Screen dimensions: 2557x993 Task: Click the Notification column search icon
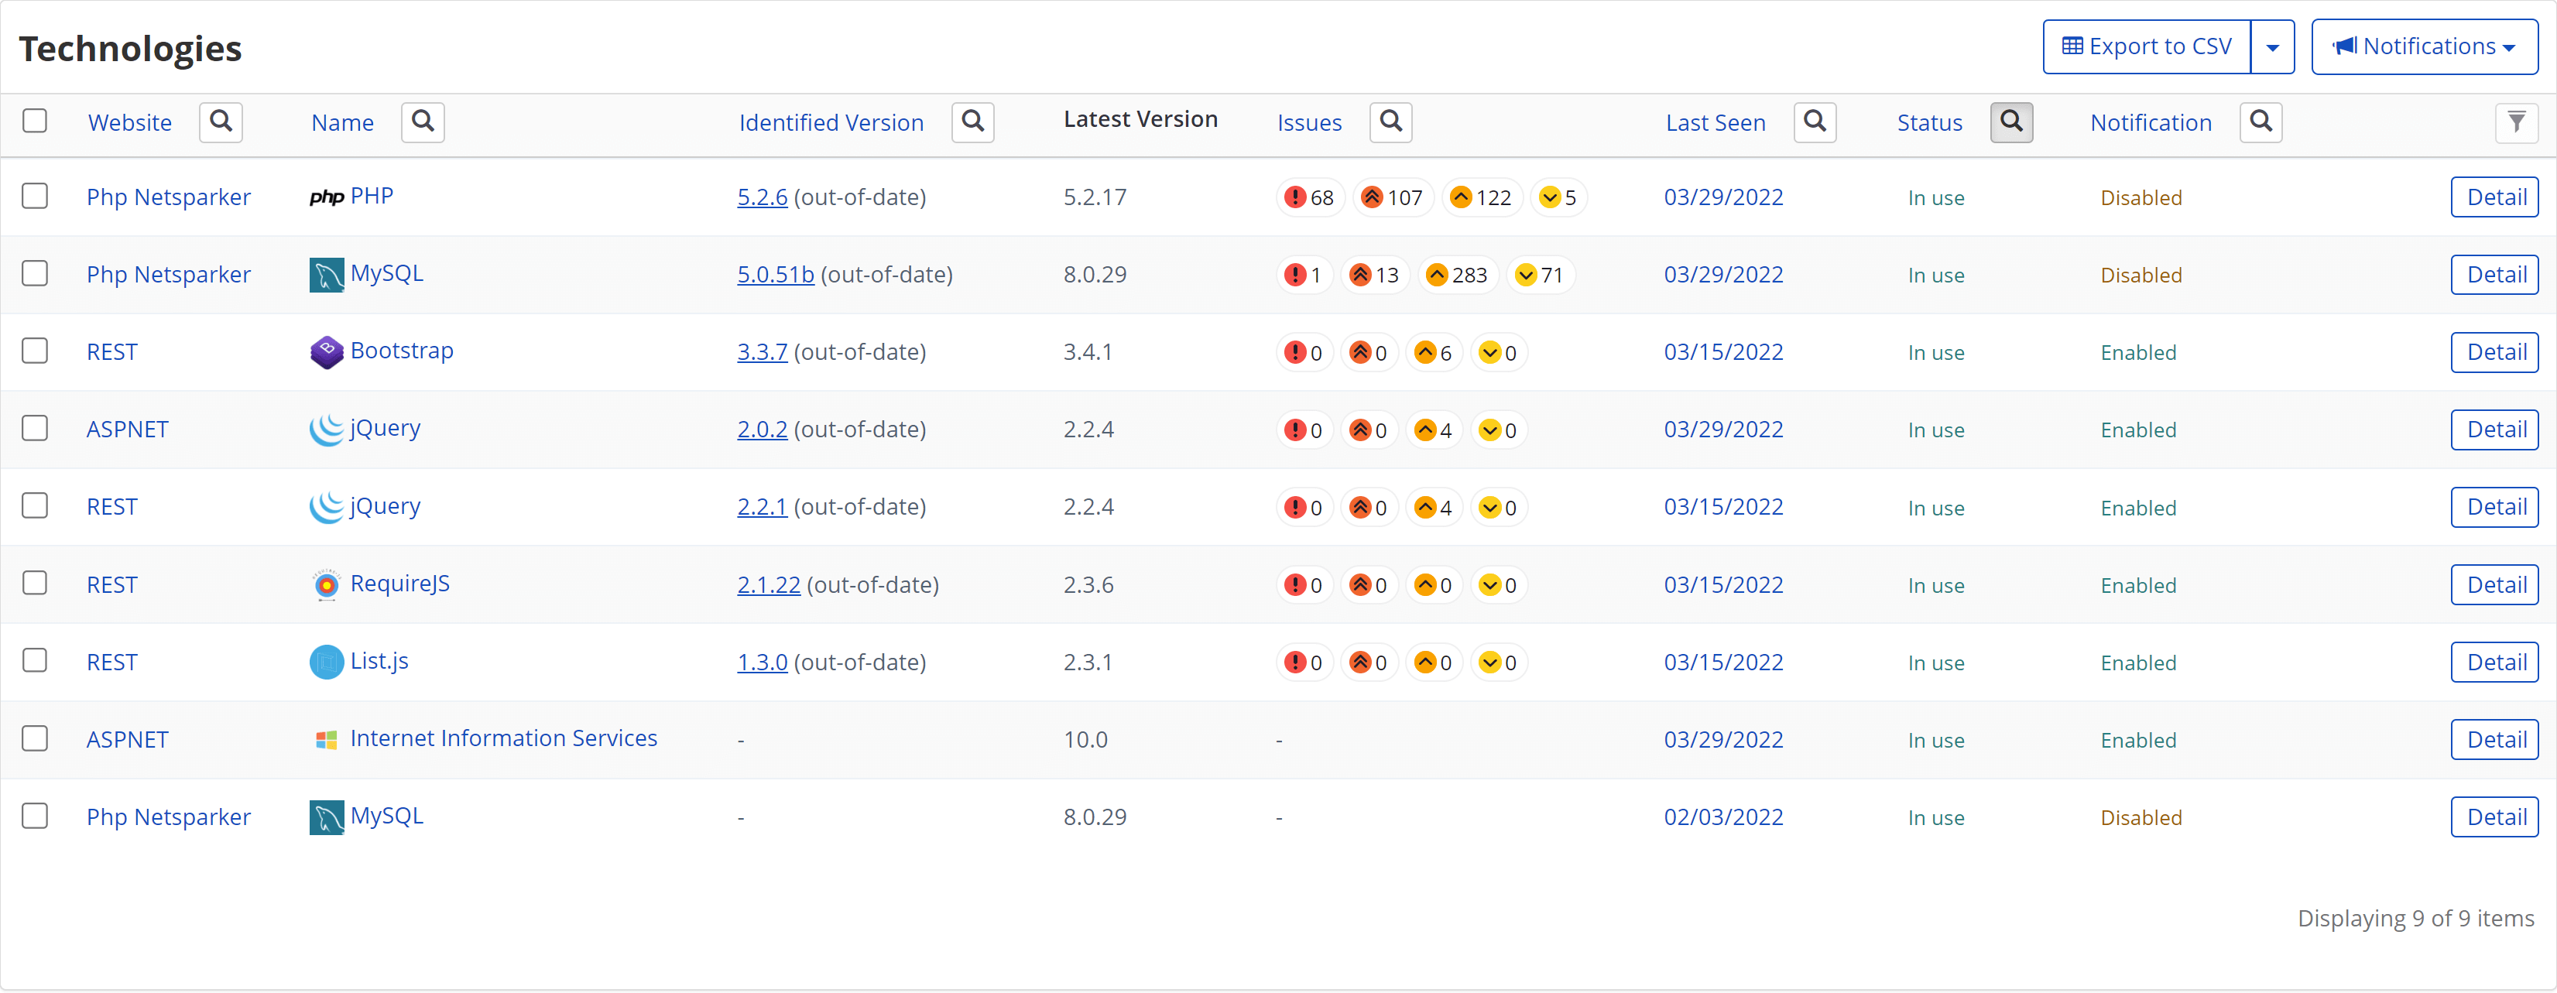point(2261,122)
